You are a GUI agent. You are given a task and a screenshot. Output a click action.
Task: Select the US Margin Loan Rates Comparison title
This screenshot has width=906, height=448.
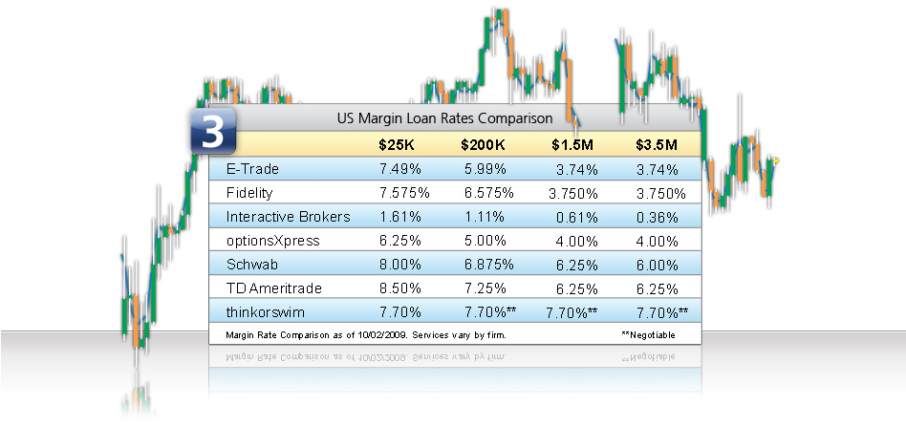pyautogui.click(x=444, y=118)
